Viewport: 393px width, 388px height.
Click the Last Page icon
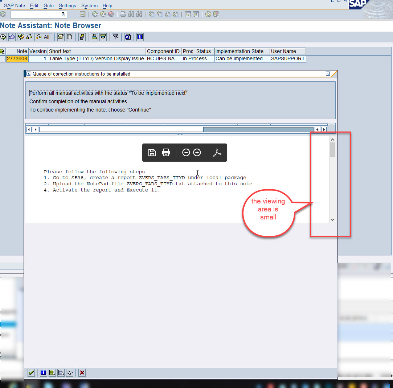(176, 14)
